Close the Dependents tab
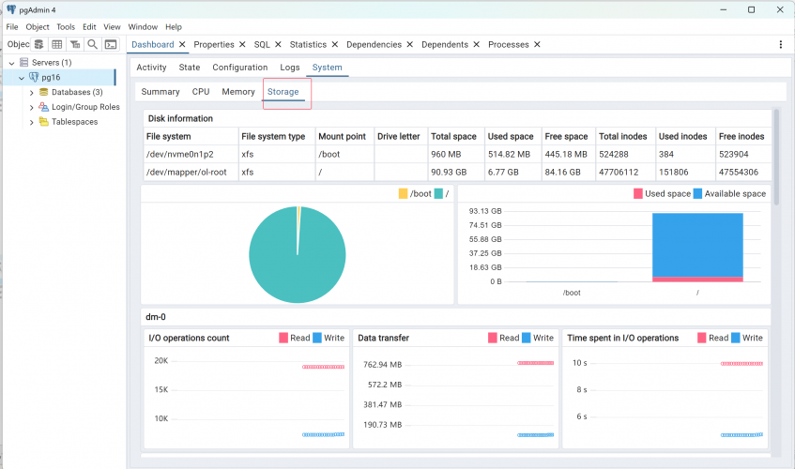The width and height of the screenshot is (795, 469). (x=477, y=45)
